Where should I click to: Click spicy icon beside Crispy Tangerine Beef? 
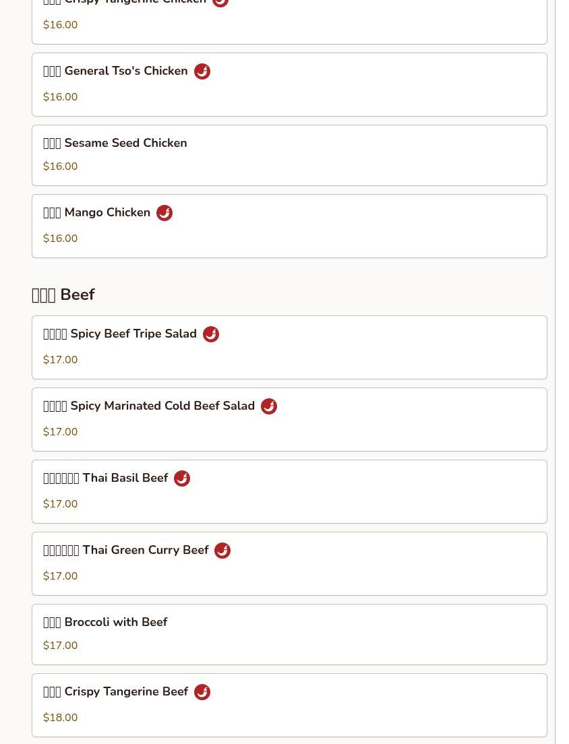202,692
